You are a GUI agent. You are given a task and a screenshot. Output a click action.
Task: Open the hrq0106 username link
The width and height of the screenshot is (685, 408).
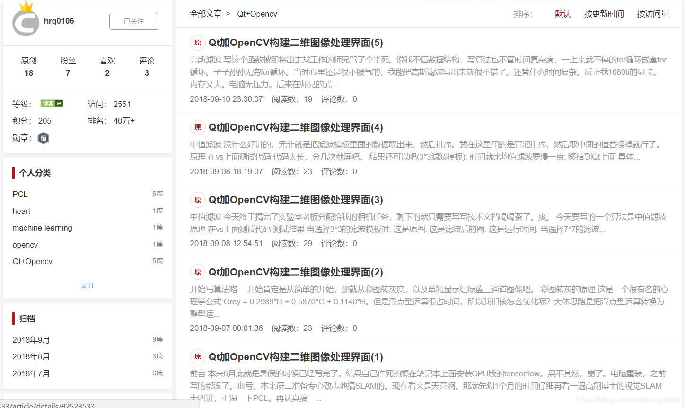tap(59, 21)
